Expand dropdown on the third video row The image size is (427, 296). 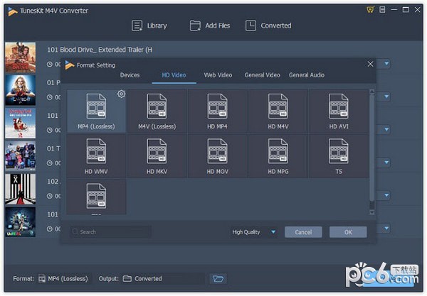[x=386, y=129]
